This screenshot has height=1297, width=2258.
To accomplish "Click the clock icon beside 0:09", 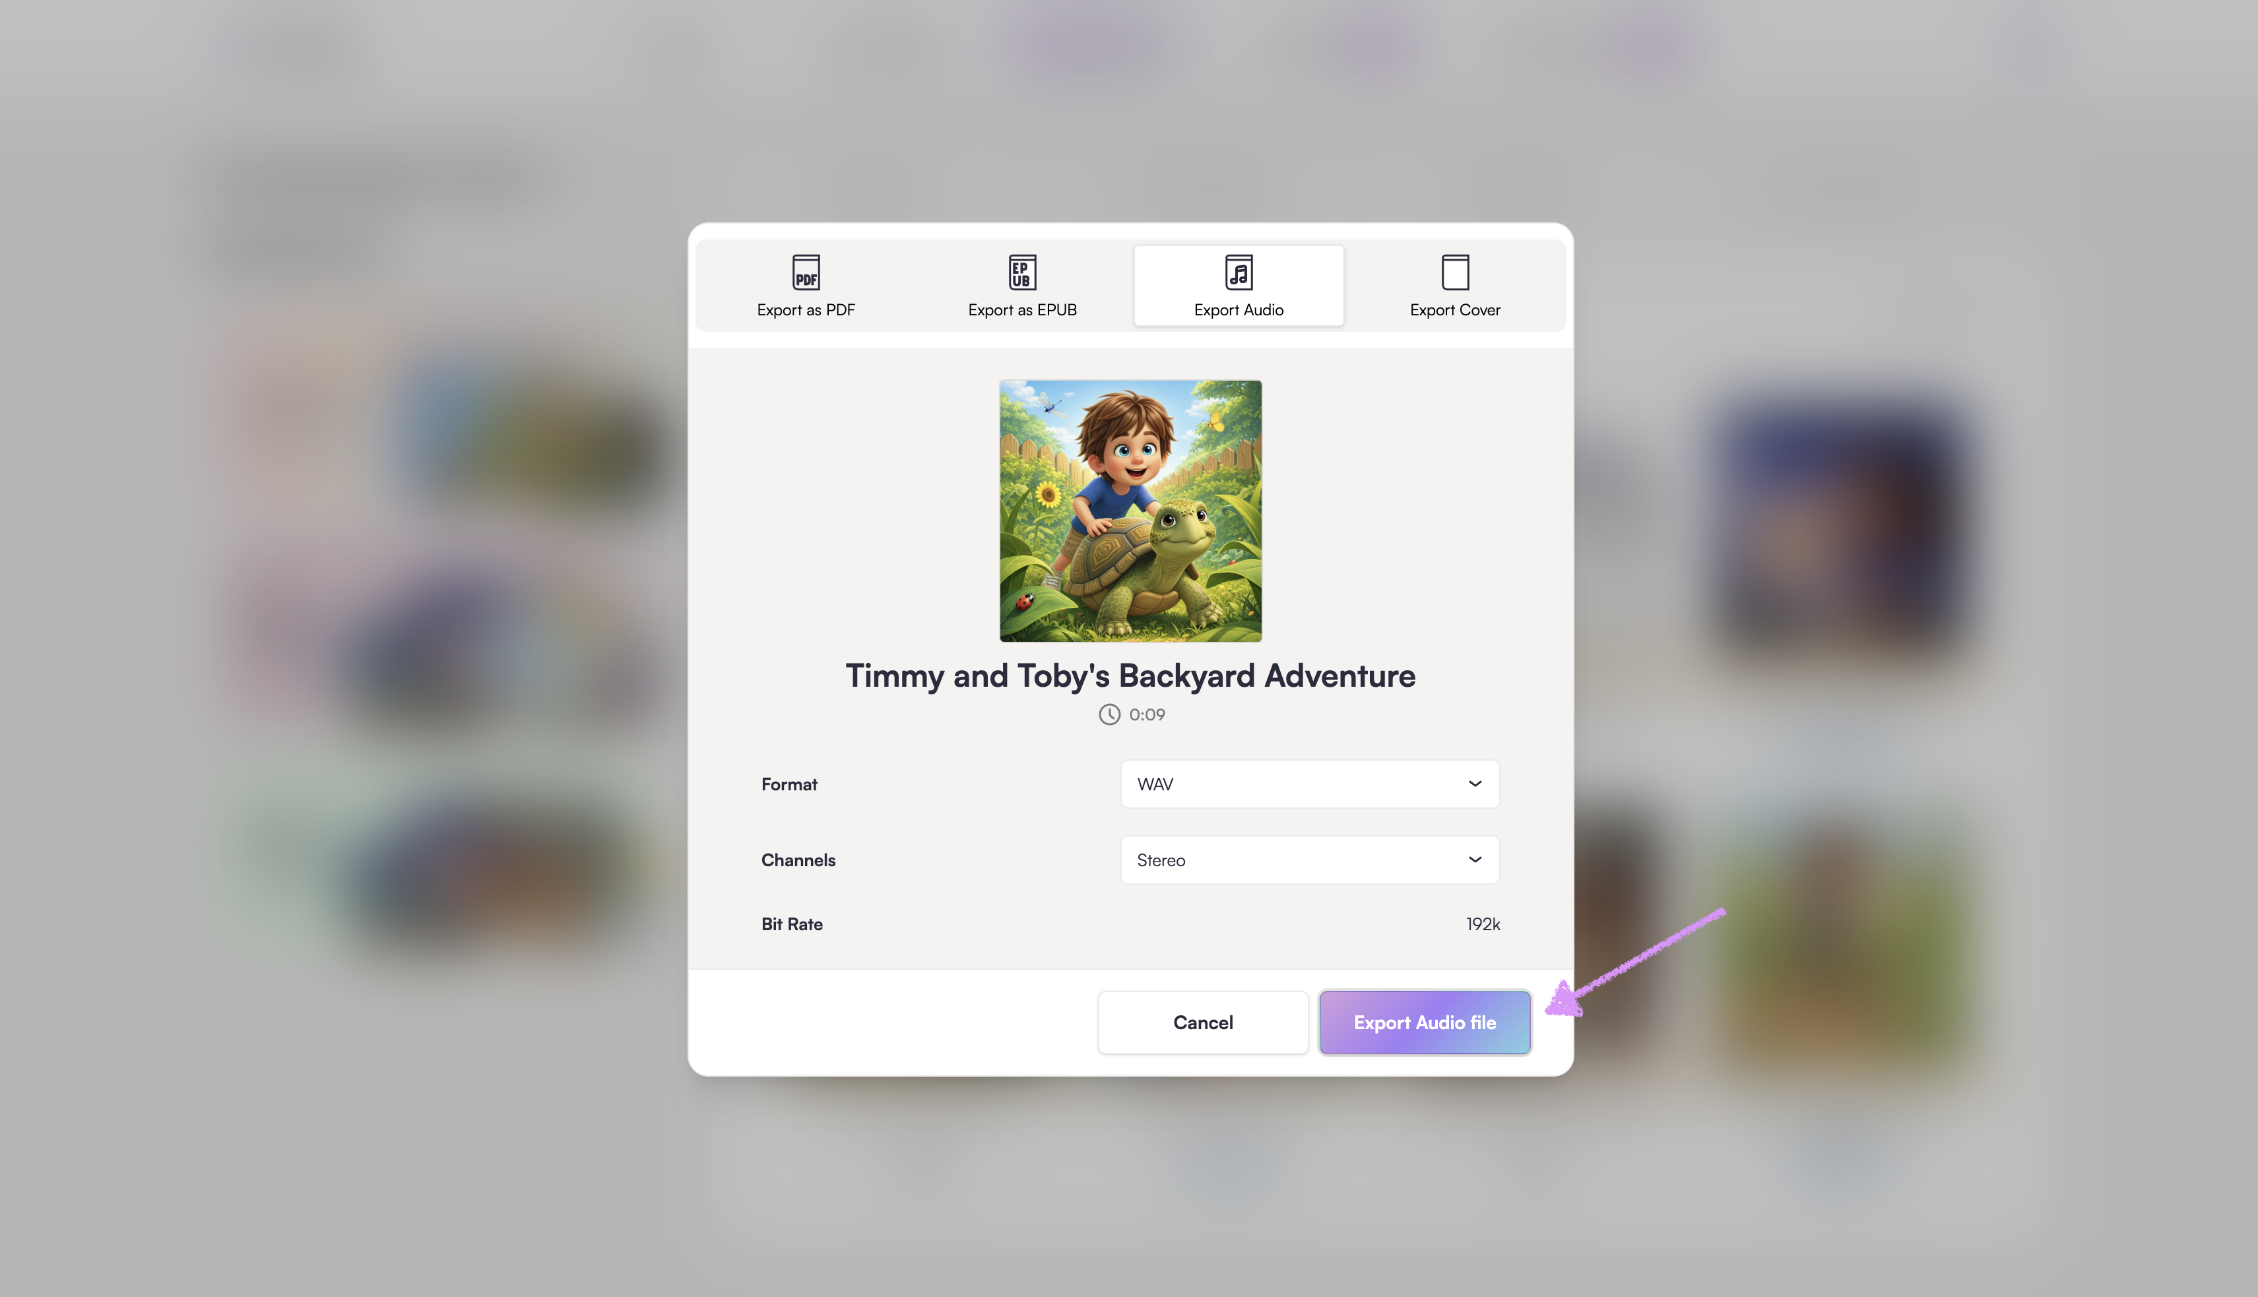I will (x=1109, y=714).
